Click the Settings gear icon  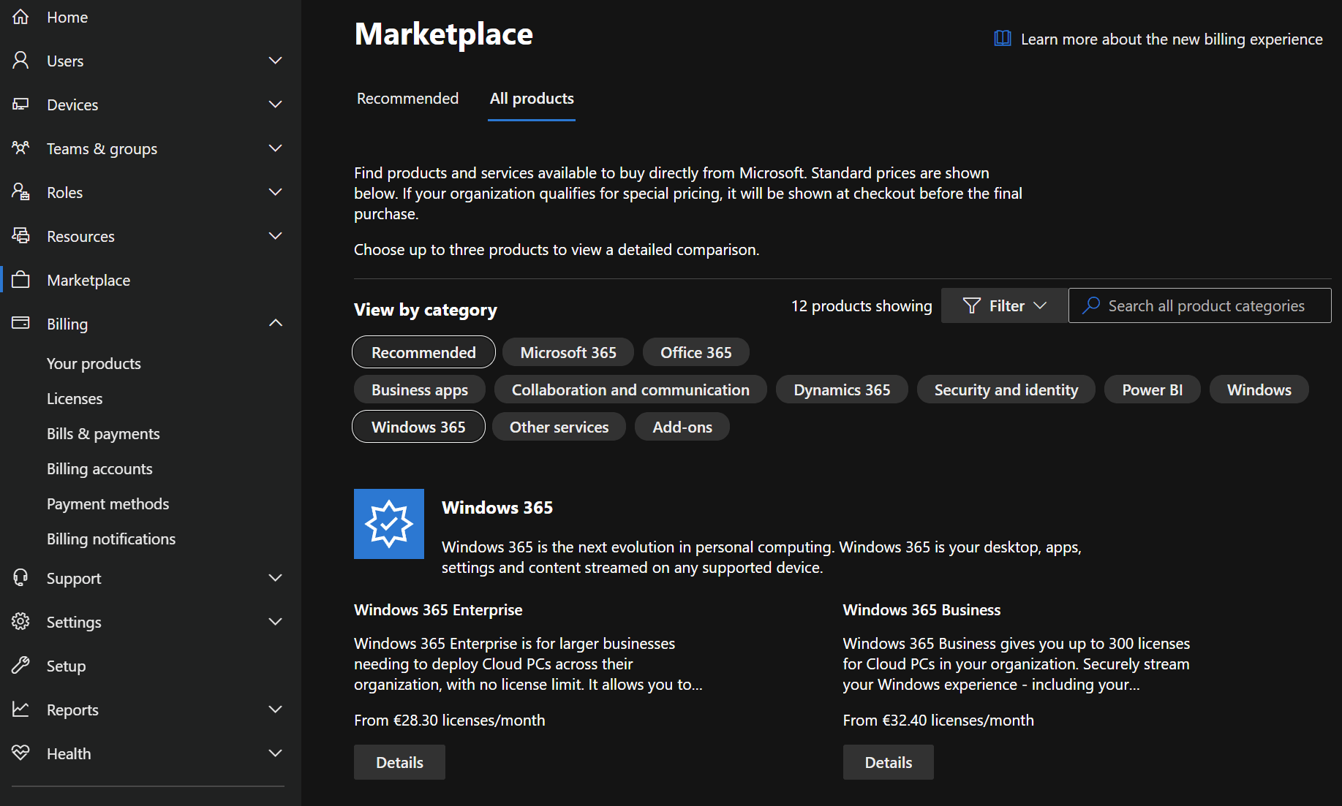(x=20, y=622)
